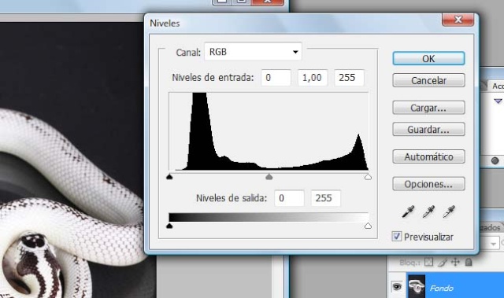
Task: Hide the Fondo layer with eye icon
Action: tap(397, 286)
